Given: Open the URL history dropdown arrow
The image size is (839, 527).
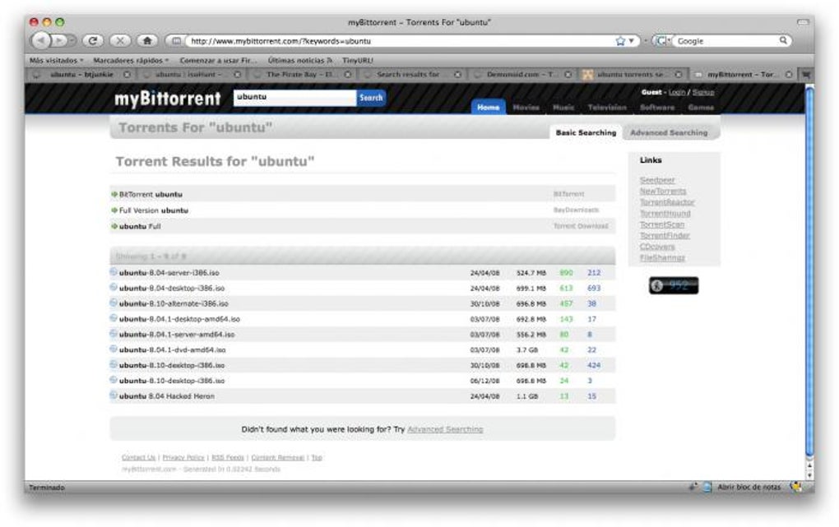Looking at the screenshot, I should coord(632,41).
